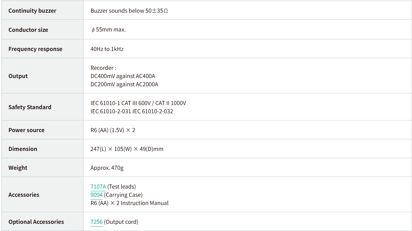The width and height of the screenshot is (412, 231).
Task: Click the 'DC400mV against AC400A' line
Action: 123,76
